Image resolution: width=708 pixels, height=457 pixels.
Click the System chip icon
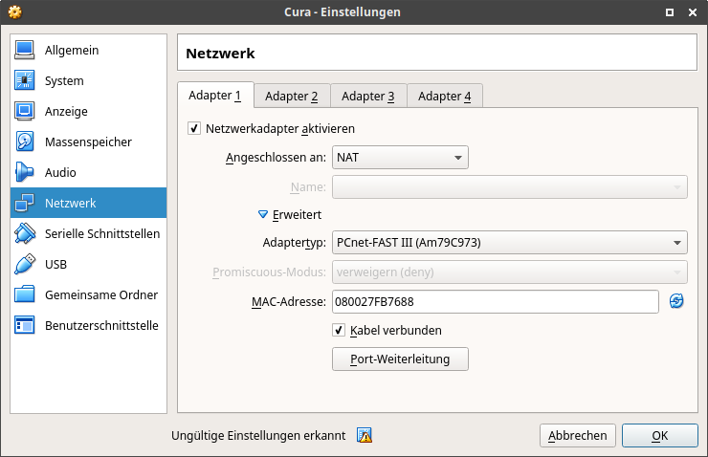tap(24, 80)
